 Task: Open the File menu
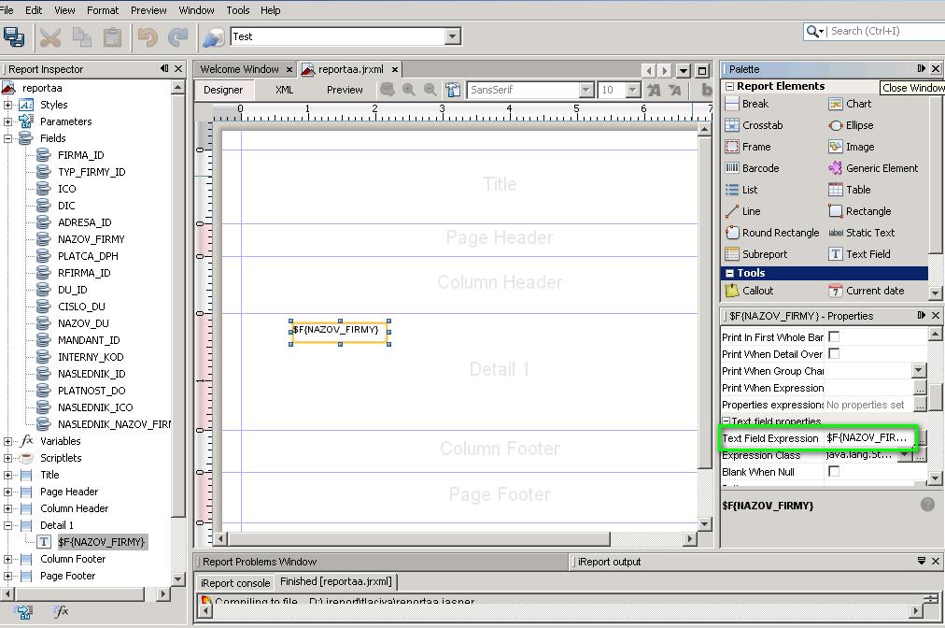point(7,10)
